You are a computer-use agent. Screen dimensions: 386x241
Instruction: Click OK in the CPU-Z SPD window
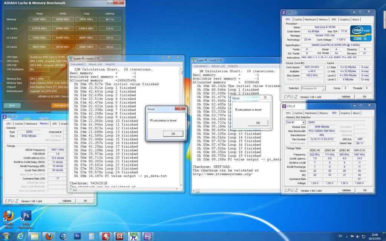(x=365, y=190)
